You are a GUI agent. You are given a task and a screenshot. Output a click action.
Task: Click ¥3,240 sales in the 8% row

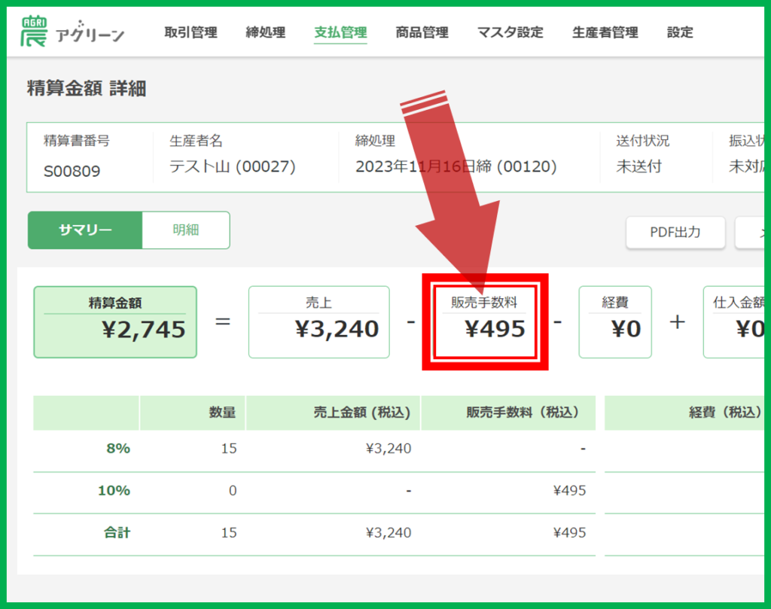tap(388, 448)
